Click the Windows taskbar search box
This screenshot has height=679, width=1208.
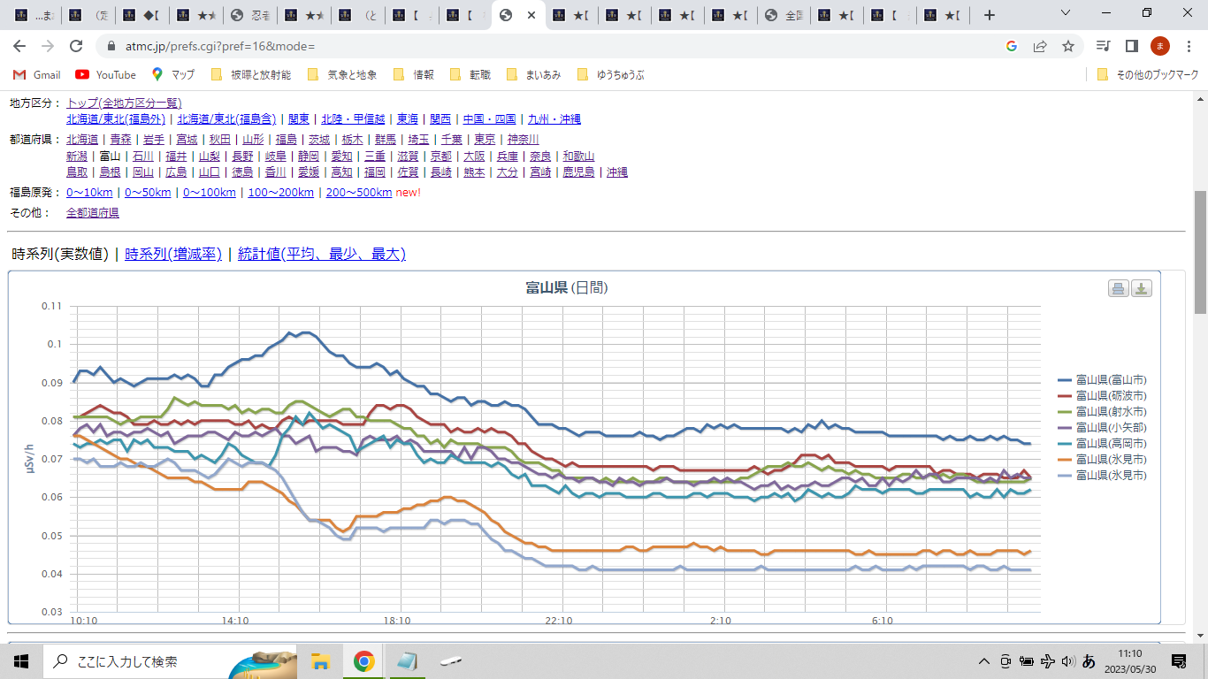pyautogui.click(x=168, y=660)
